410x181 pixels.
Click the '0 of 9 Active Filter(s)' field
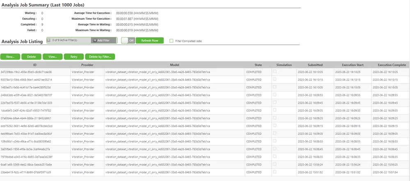pyautogui.click(x=69, y=41)
